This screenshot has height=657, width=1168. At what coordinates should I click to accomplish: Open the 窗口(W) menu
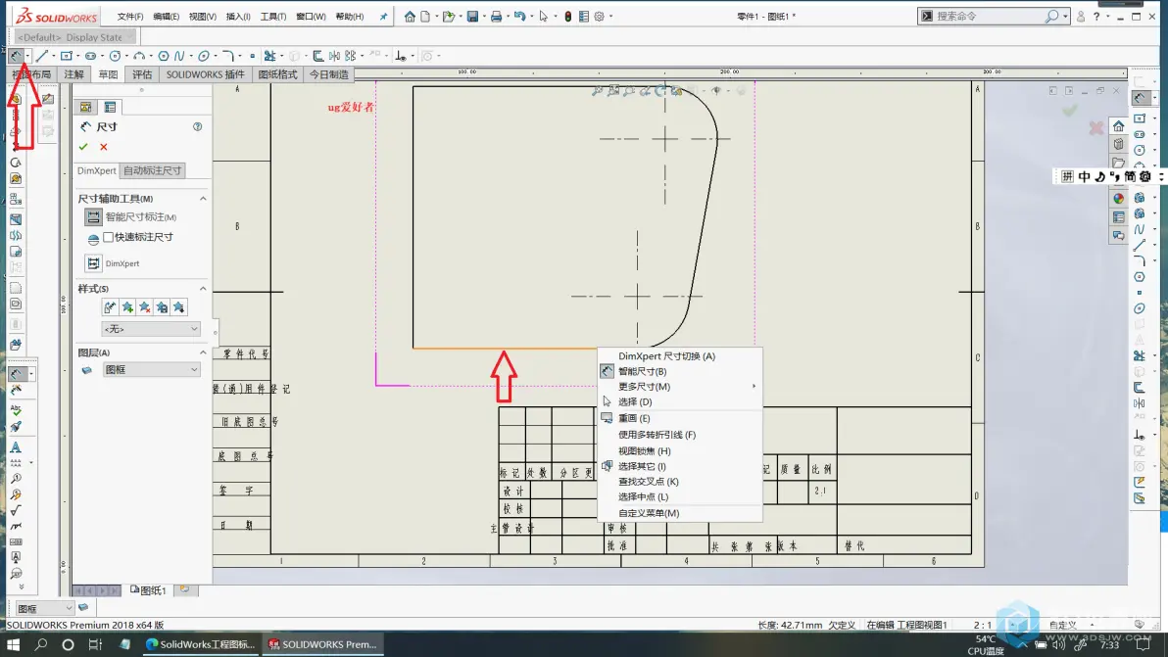311,17
